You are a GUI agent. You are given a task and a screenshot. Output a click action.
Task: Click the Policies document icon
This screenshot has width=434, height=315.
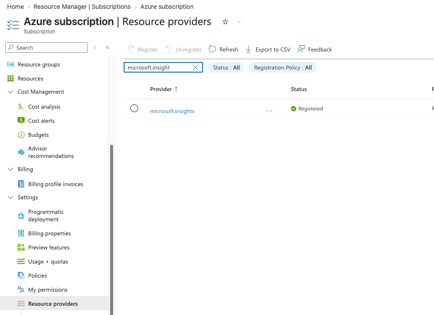21,275
